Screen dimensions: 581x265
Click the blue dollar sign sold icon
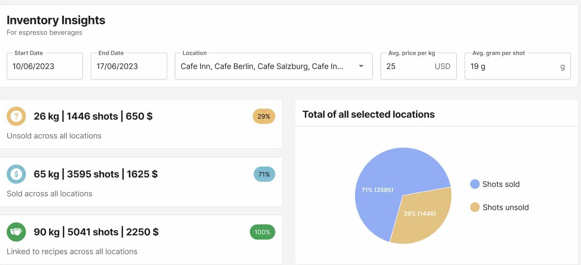(16, 174)
